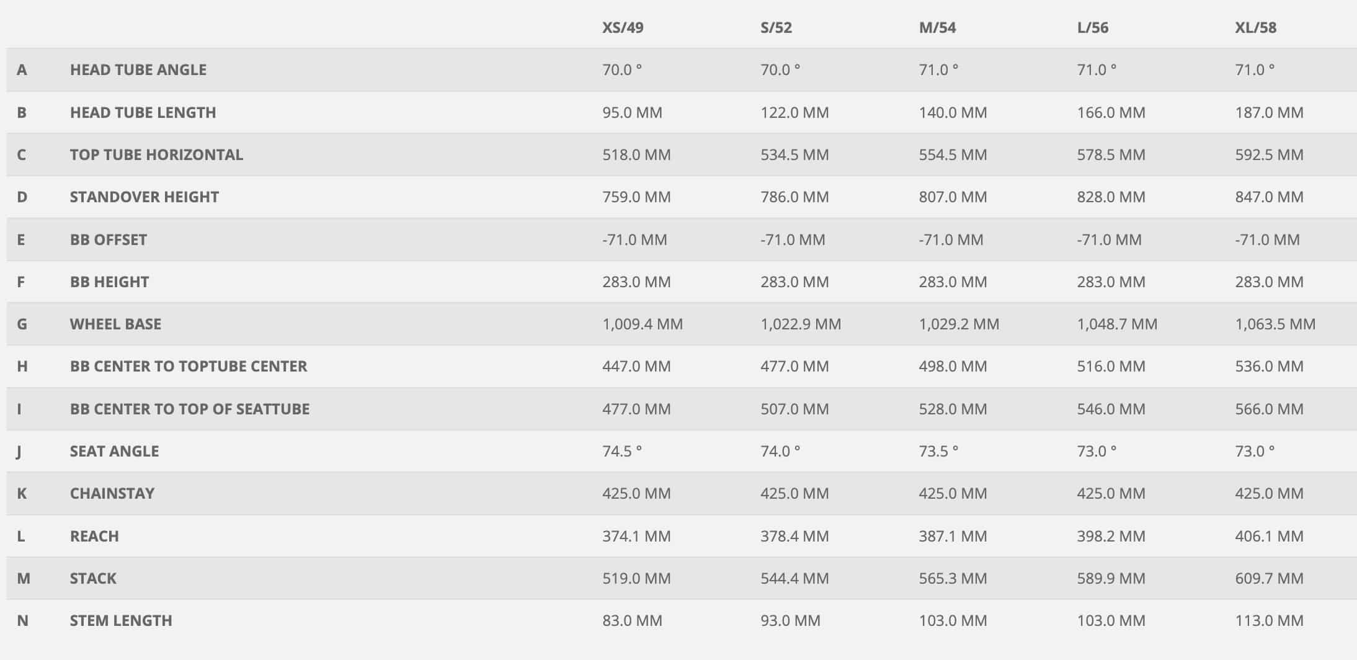
Task: Click the 95.0 MM head tube length value
Action: tap(632, 113)
